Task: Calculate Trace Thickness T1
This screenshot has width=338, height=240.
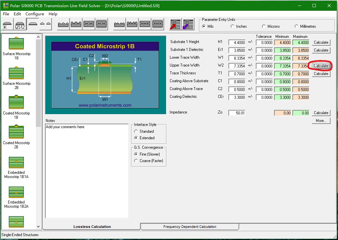Action: pos(321,74)
